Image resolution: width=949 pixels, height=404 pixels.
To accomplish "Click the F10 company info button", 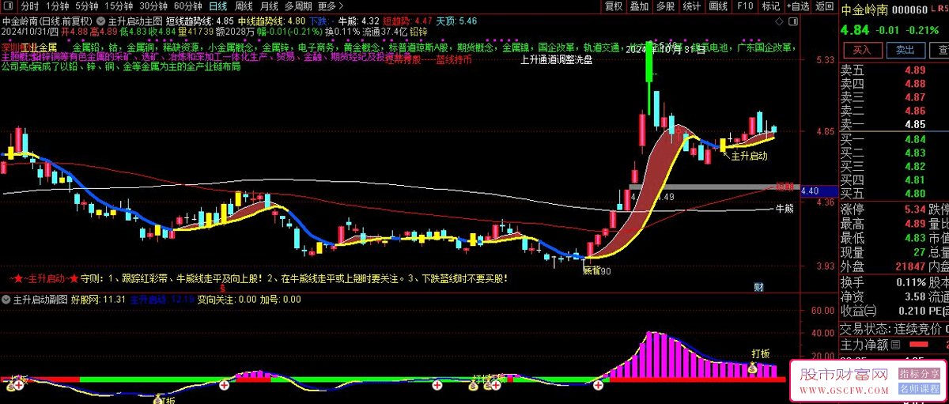I will click(744, 6).
